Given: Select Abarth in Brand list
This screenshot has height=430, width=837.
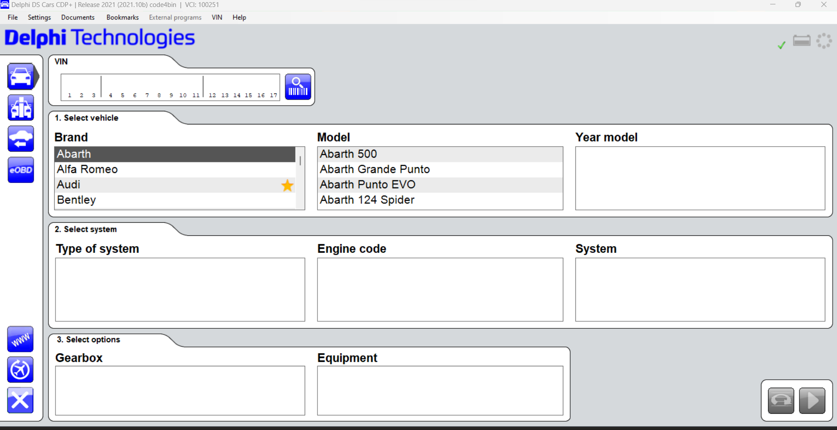Looking at the screenshot, I should click(x=175, y=154).
